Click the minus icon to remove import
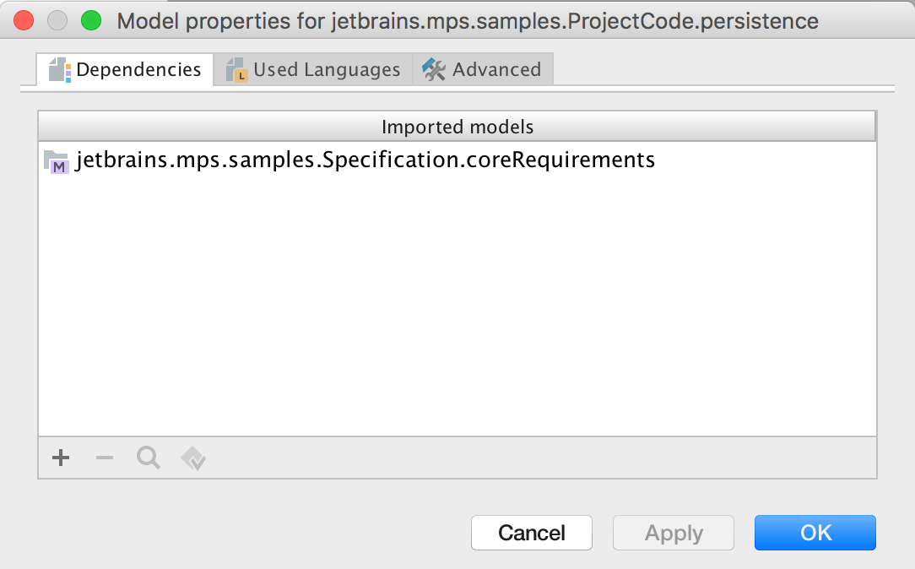Image resolution: width=915 pixels, height=569 pixels. 105,458
